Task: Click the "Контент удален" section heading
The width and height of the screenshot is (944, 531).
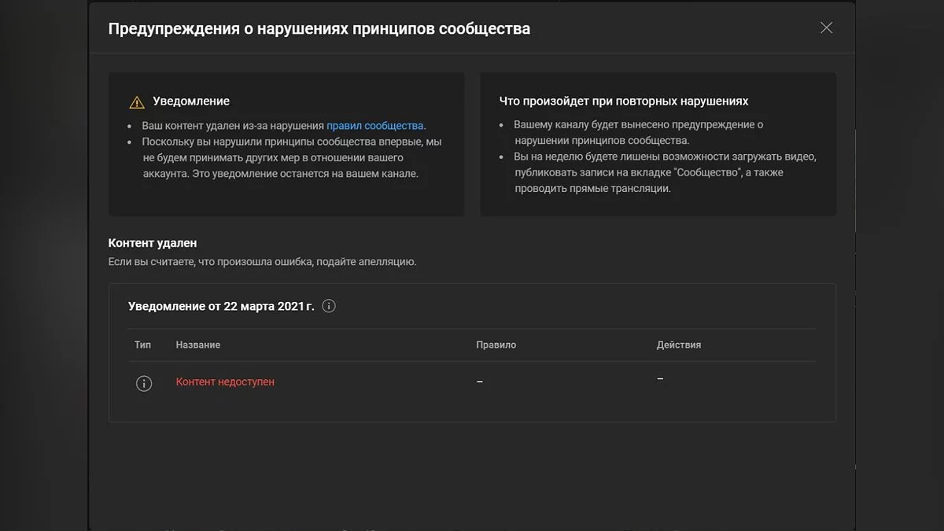Action: (x=153, y=243)
